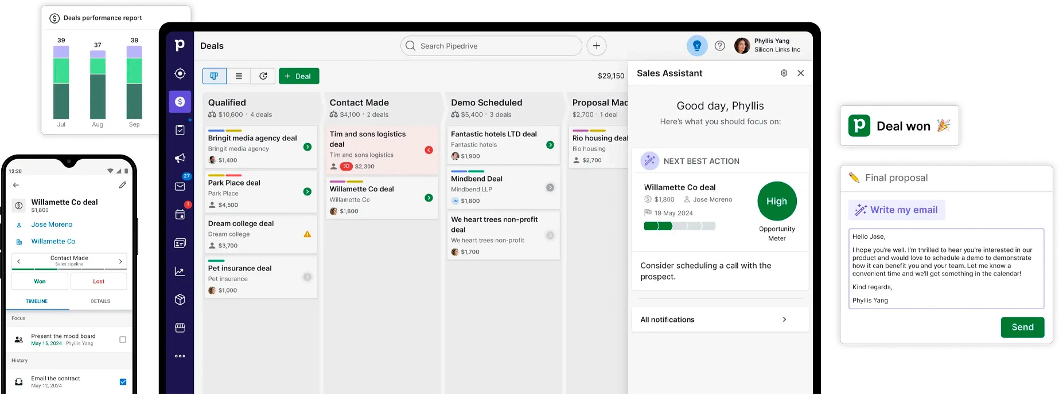Click green arrow on Fantastic hotels deal
Screen dimensions: 1059x394
550,145
